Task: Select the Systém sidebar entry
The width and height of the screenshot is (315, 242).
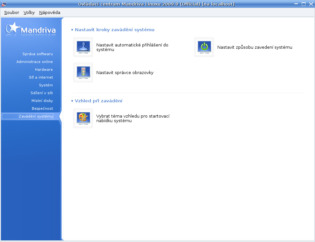Action: point(46,85)
